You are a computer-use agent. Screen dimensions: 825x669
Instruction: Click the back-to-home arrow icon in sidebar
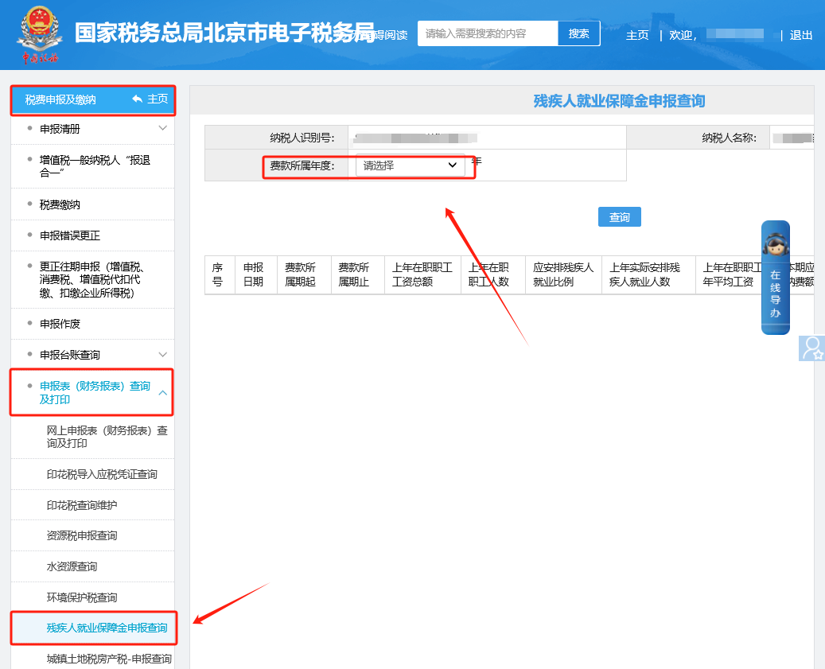(138, 99)
